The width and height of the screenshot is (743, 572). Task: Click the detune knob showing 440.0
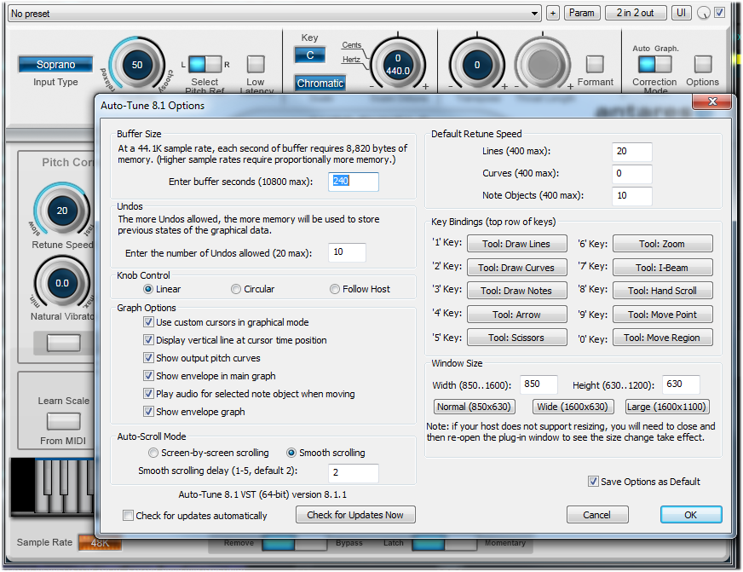pyautogui.click(x=398, y=65)
